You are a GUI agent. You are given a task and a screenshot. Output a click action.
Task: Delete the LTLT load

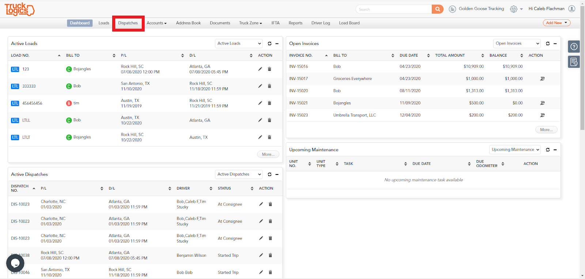click(269, 137)
